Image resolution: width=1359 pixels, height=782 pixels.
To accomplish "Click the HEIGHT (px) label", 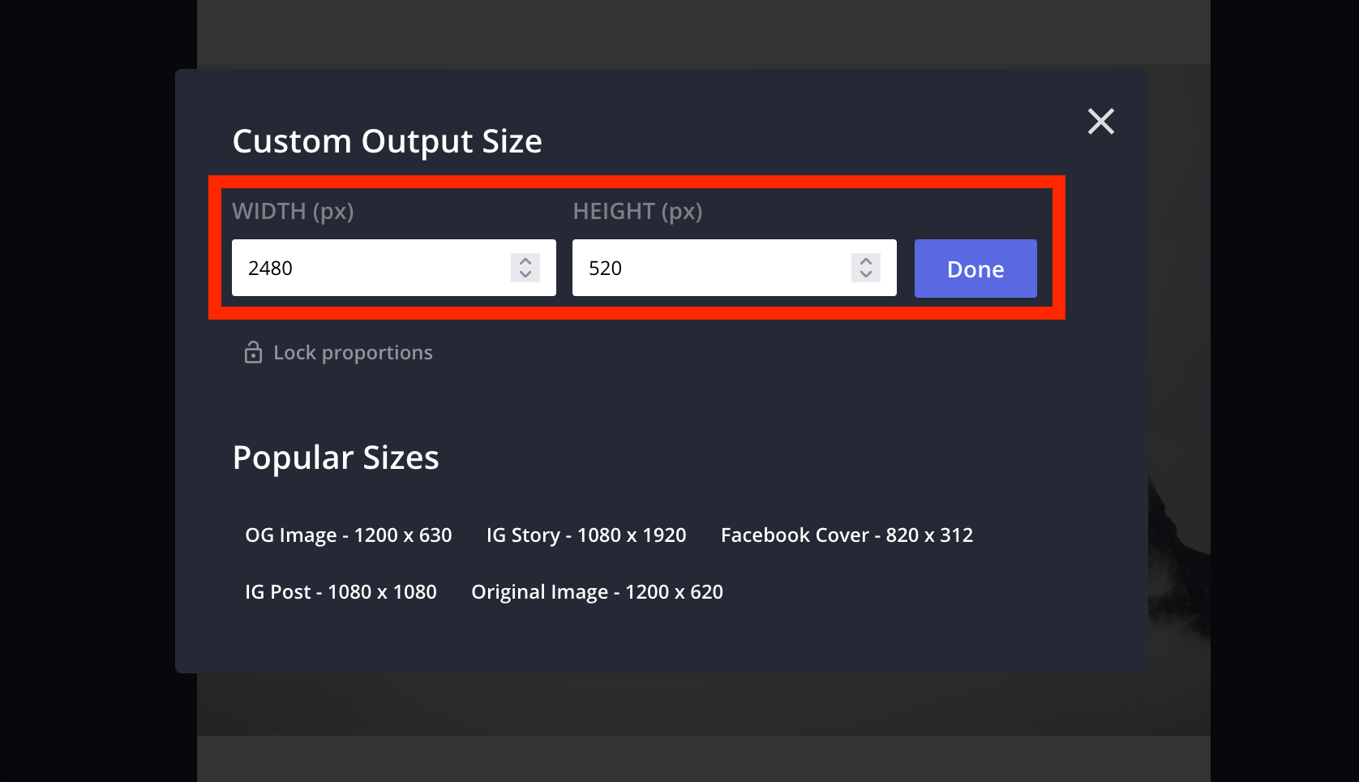I will pyautogui.click(x=637, y=212).
